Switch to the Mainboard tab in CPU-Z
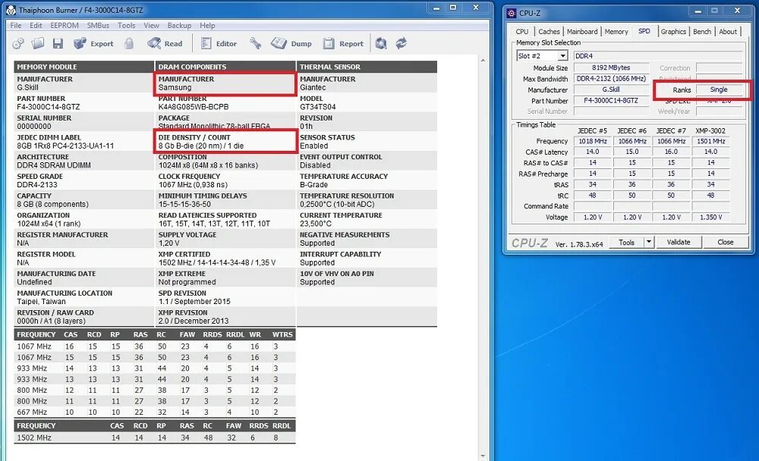Viewport: 759px width, 461px height. pyautogui.click(x=582, y=31)
